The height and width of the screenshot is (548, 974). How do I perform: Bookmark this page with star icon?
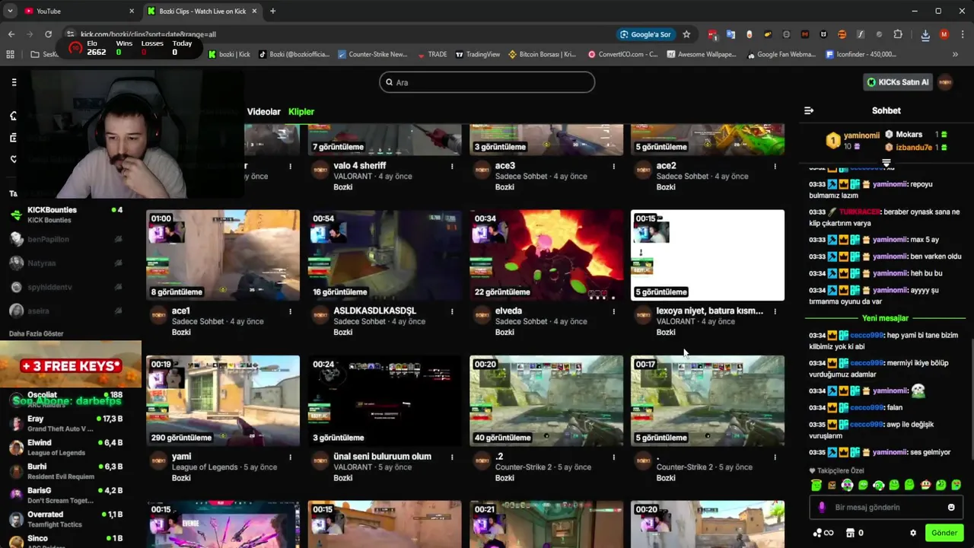point(686,34)
